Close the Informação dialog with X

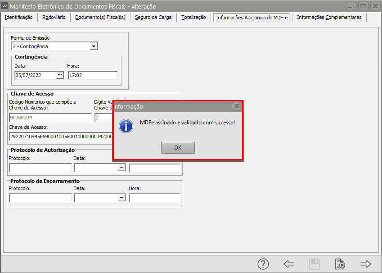point(237,106)
